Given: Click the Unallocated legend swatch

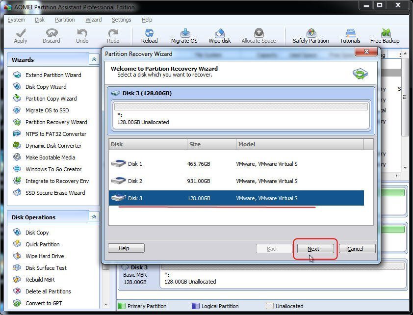Looking at the screenshot, I should (269, 306).
